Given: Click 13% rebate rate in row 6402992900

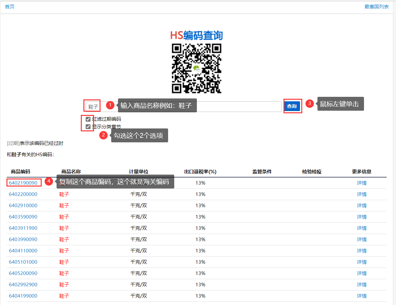Looking at the screenshot, I should coord(200,285).
